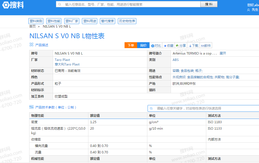The image size is (259, 163).
Task: Open the 塑料厂家 navigation entry
Action: pyautogui.click(x=72, y=21)
